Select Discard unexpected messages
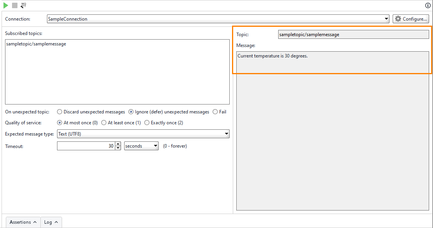The image size is (433, 228). [59, 111]
